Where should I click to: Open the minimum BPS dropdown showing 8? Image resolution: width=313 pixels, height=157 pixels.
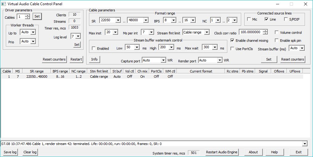[173, 20]
